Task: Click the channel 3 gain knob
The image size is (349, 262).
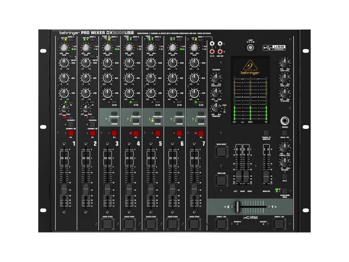Action: [107, 48]
